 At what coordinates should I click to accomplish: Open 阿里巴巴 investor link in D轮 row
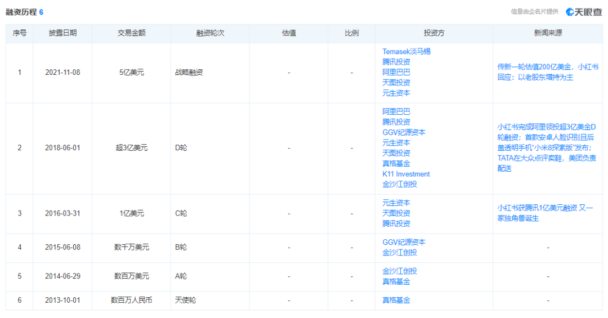coord(396,111)
